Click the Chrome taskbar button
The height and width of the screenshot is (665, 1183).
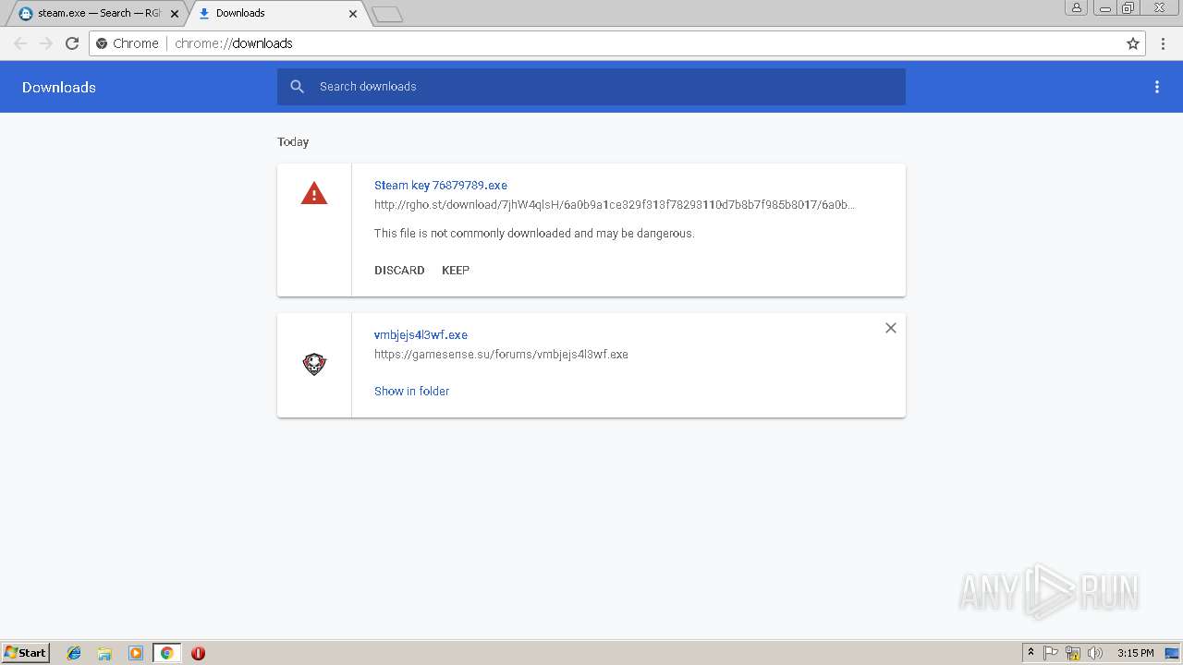point(166,653)
